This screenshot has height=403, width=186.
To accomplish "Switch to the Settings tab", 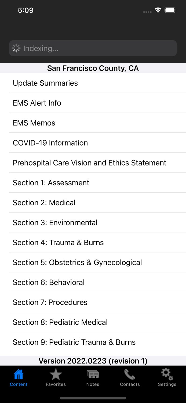I will pos(167,377).
